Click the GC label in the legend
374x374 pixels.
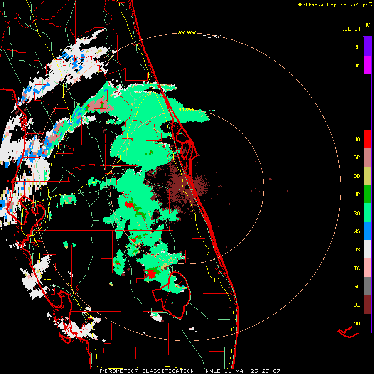click(357, 286)
